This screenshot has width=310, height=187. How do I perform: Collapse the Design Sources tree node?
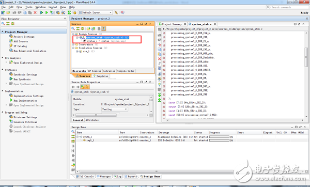click(73, 34)
